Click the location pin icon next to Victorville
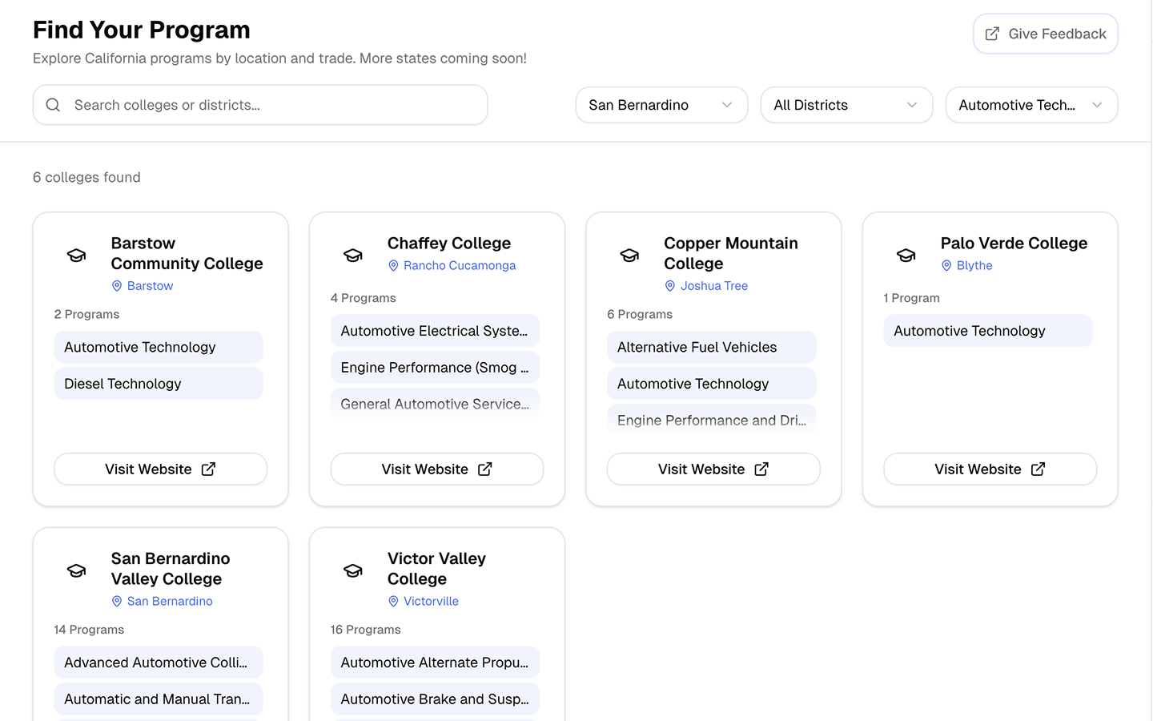 tap(393, 602)
